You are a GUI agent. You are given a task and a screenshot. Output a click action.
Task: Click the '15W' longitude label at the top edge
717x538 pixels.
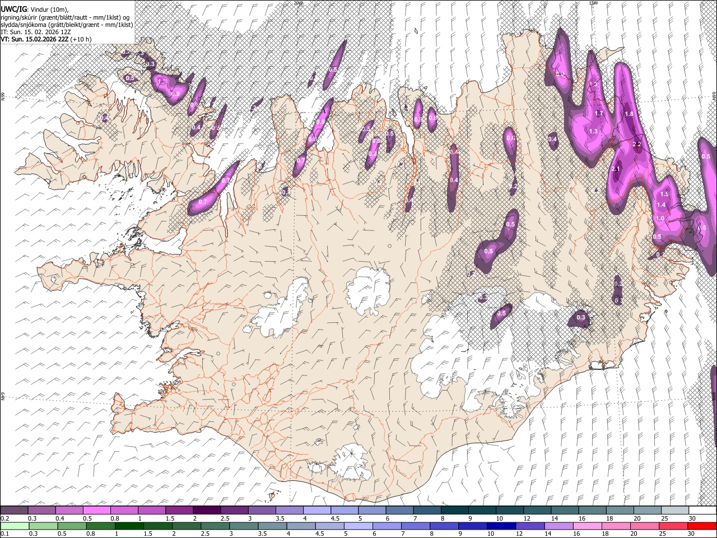pos(593,2)
